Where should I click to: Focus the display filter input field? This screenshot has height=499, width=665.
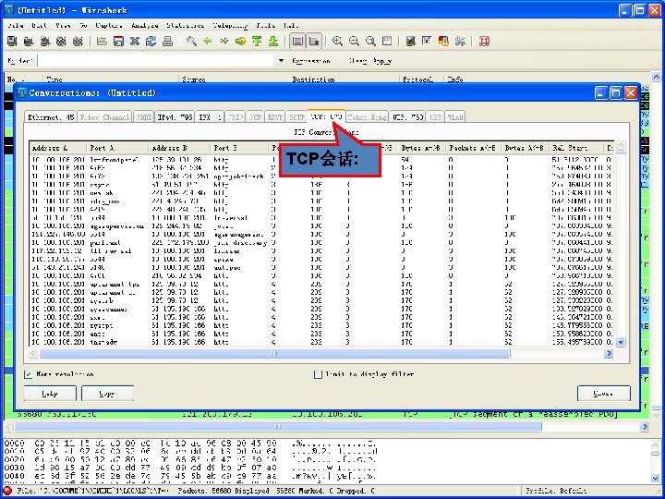pos(156,61)
